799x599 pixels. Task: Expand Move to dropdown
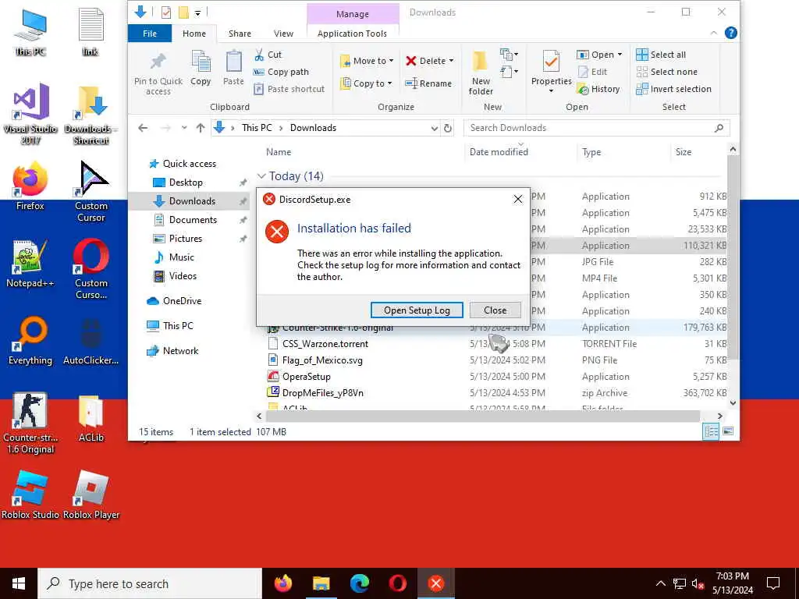pos(392,61)
